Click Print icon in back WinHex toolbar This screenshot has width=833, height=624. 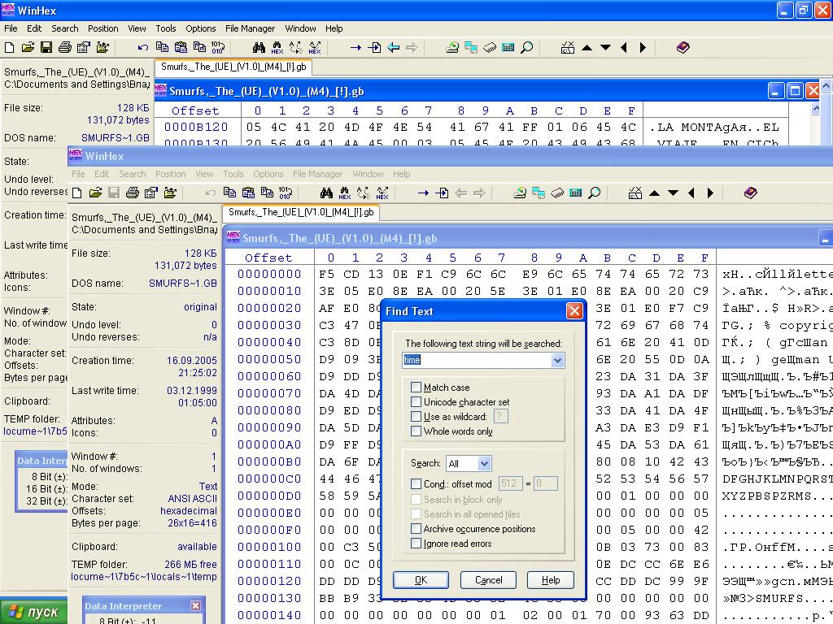pyautogui.click(x=65, y=48)
